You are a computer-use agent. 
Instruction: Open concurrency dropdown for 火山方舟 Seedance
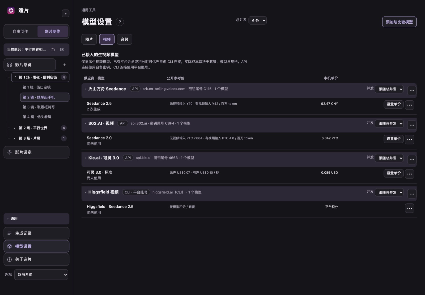point(389,89)
